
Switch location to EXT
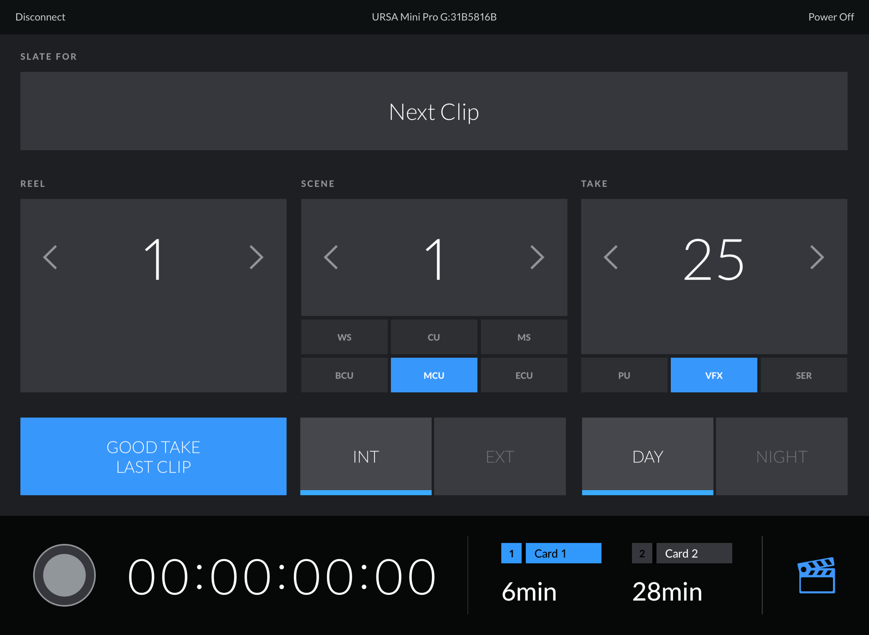(500, 456)
